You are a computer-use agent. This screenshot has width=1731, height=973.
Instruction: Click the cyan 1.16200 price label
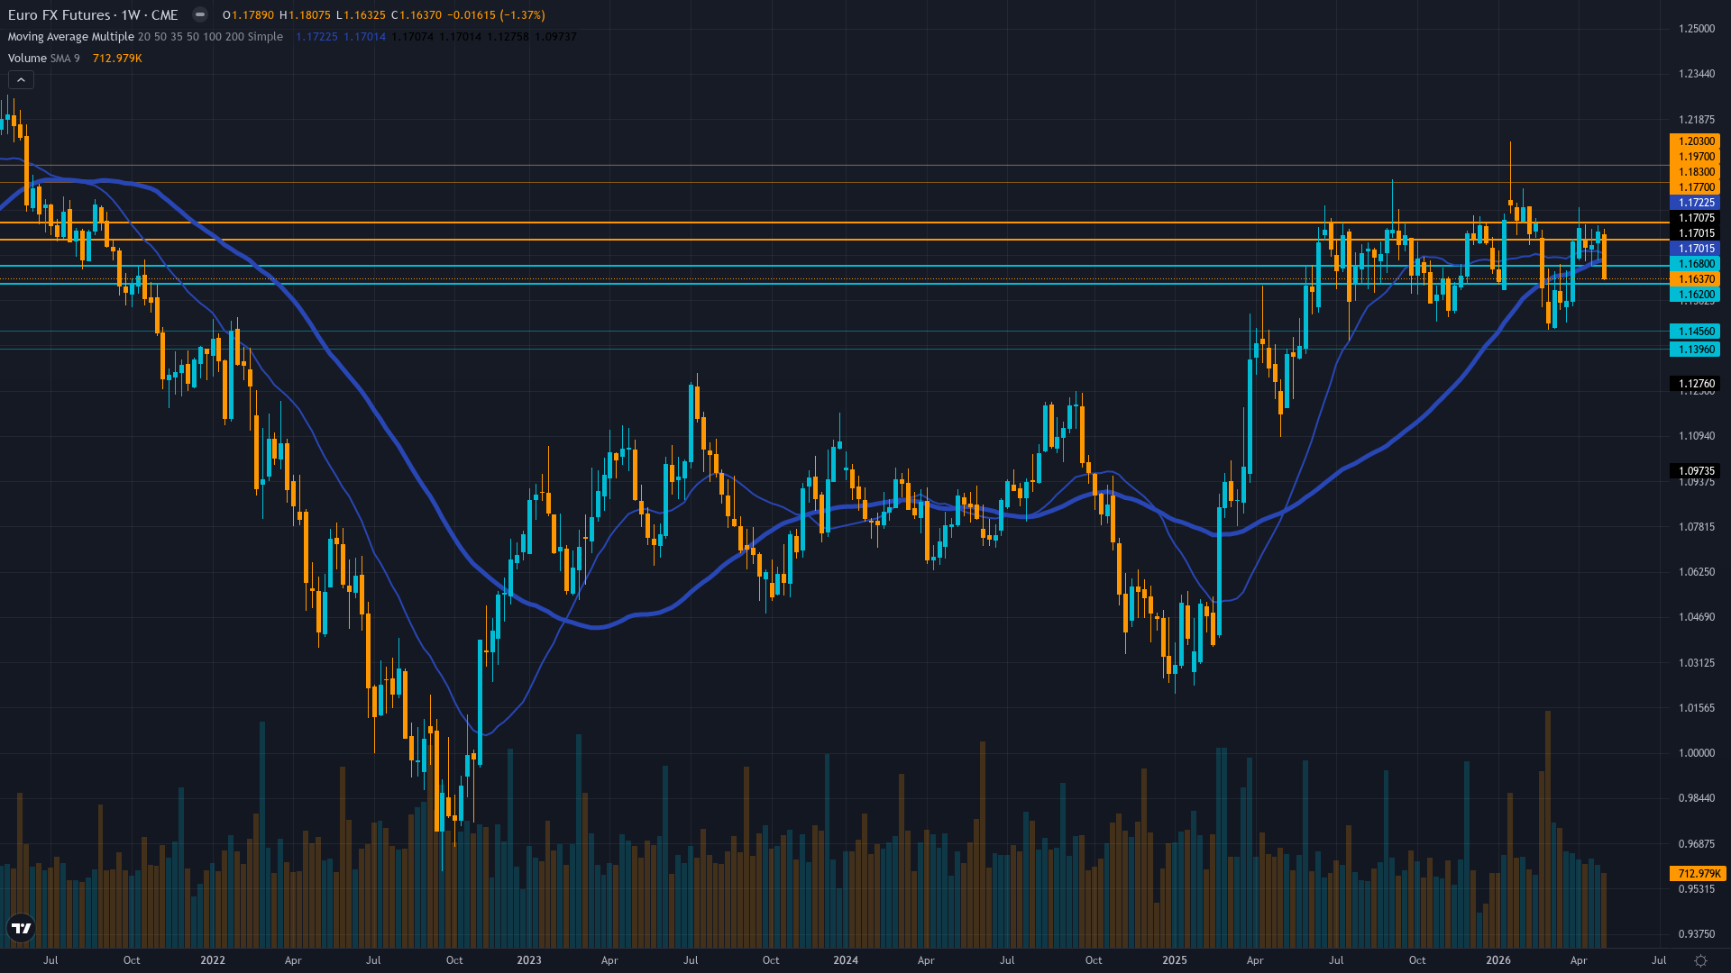coord(1695,295)
